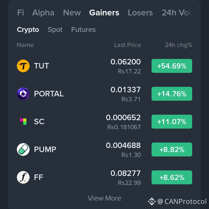The image size is (209, 209).
Task: Sort by the 24h chg% column header
Action: 179,45
